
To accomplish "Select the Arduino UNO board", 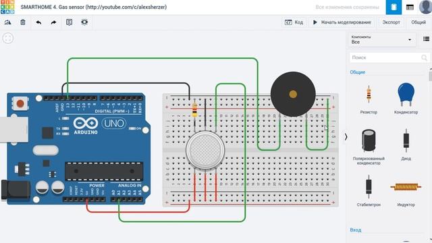I will click(76, 148).
